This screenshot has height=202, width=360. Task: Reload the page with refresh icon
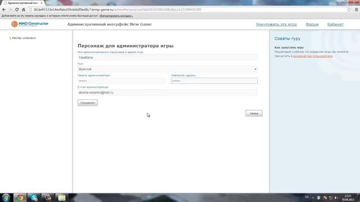pyautogui.click(x=17, y=10)
